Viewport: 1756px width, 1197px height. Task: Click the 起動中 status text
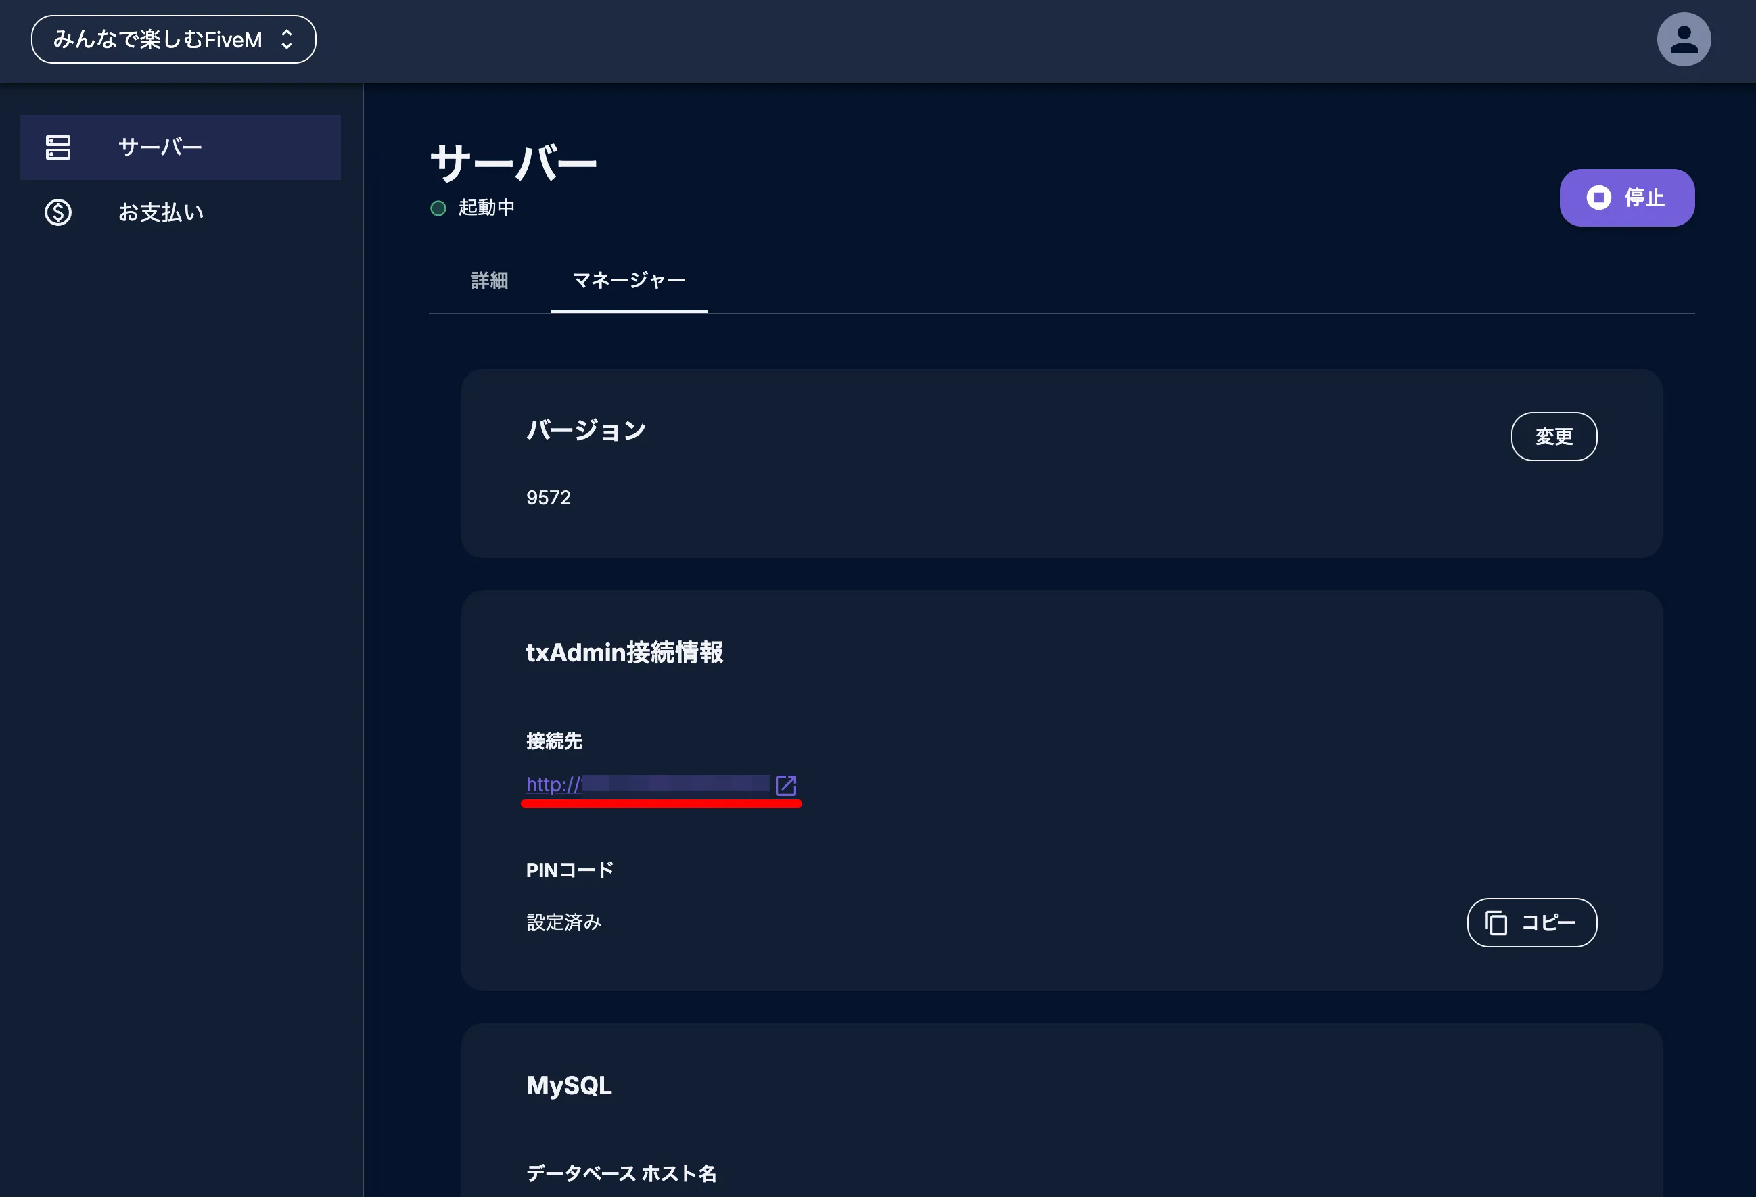pos(486,208)
